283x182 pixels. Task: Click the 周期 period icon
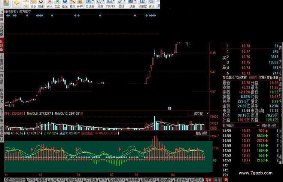(x=100, y=4)
